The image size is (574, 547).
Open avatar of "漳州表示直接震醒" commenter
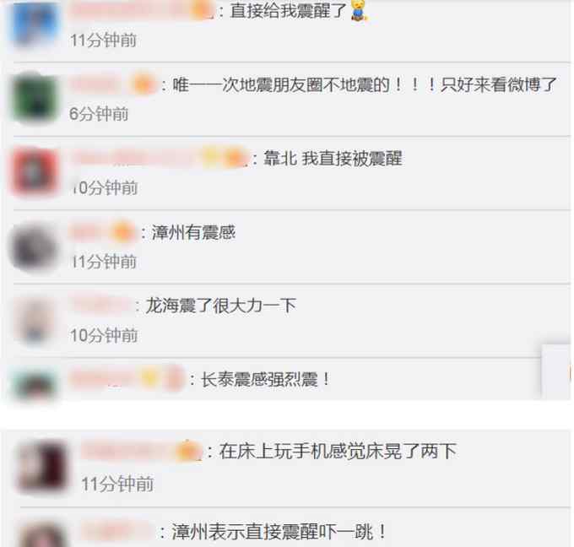pos(43,534)
